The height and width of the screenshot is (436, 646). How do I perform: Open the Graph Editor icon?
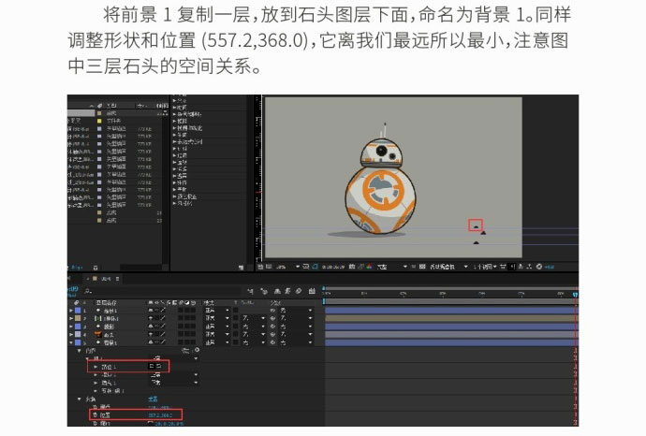pos(312,292)
